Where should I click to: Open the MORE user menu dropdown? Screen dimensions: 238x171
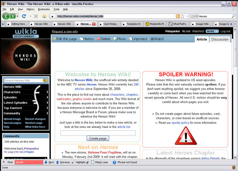pos(212,31)
